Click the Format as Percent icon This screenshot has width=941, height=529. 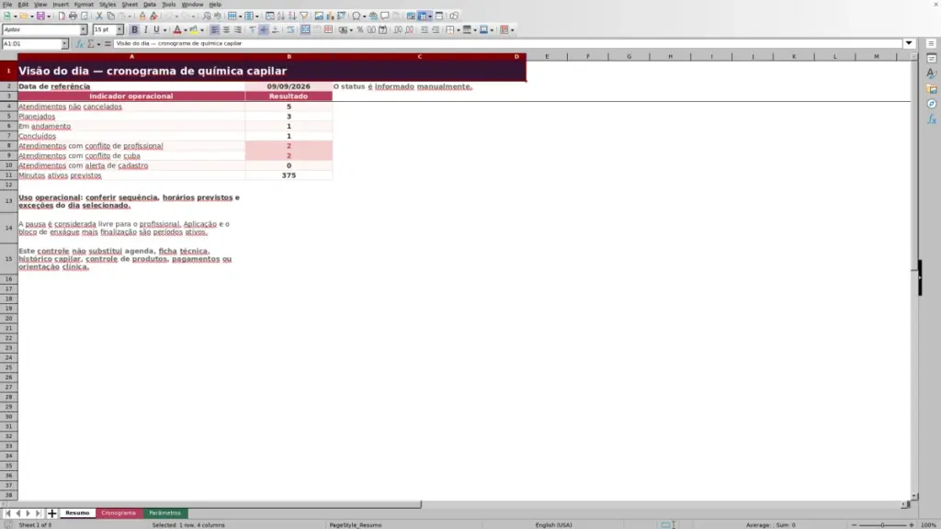(360, 30)
